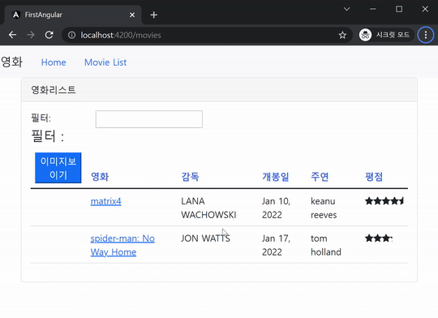Focus the localhost:4200/movies address bar

click(x=207, y=35)
